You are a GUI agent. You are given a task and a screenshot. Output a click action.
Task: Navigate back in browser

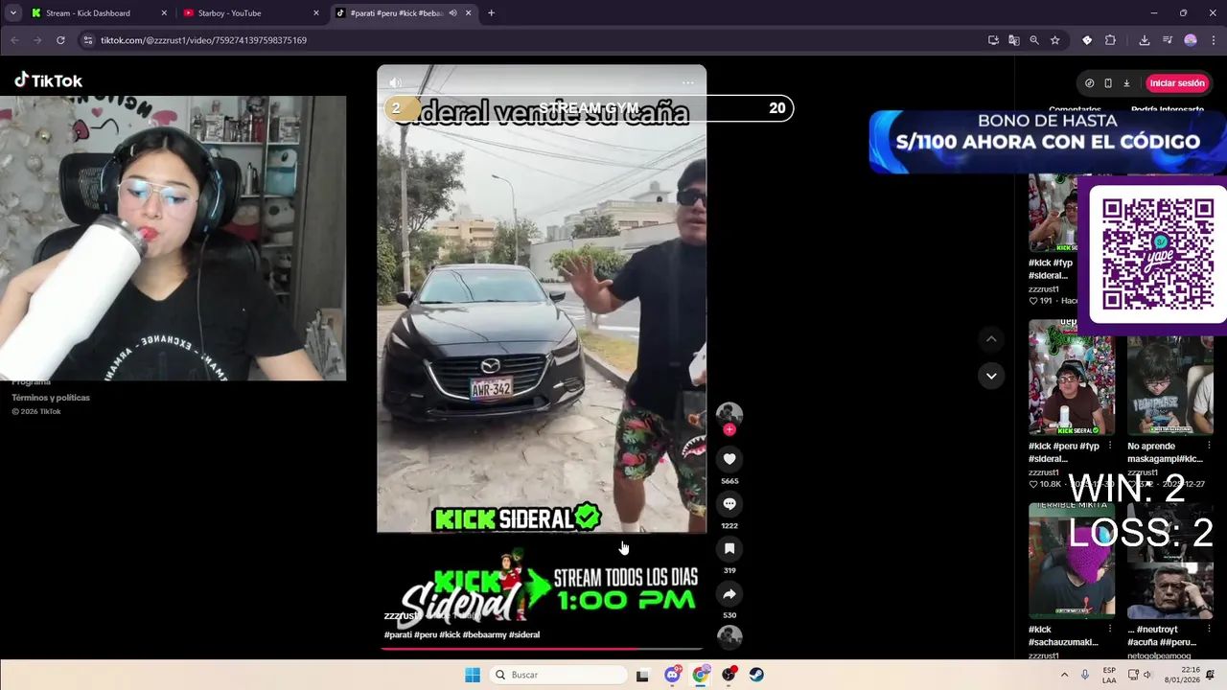(14, 40)
